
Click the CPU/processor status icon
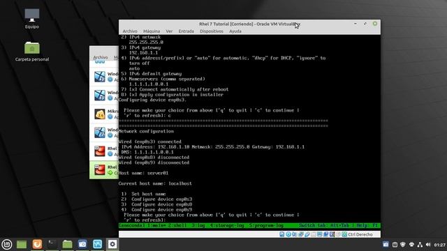pyautogui.click(x=332, y=234)
